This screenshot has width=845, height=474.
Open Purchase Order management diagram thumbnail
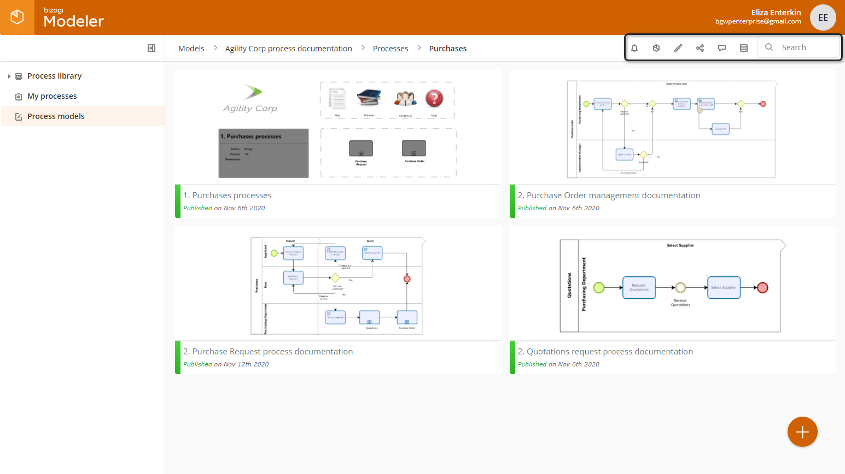[672, 127]
